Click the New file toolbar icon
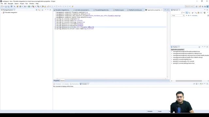The image size is (209, 117). (2, 6)
